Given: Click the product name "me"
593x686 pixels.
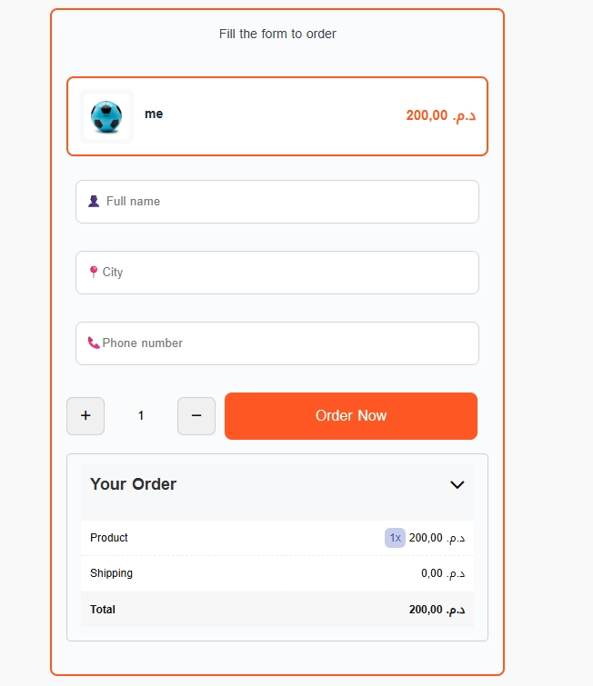Looking at the screenshot, I should click(x=154, y=114).
